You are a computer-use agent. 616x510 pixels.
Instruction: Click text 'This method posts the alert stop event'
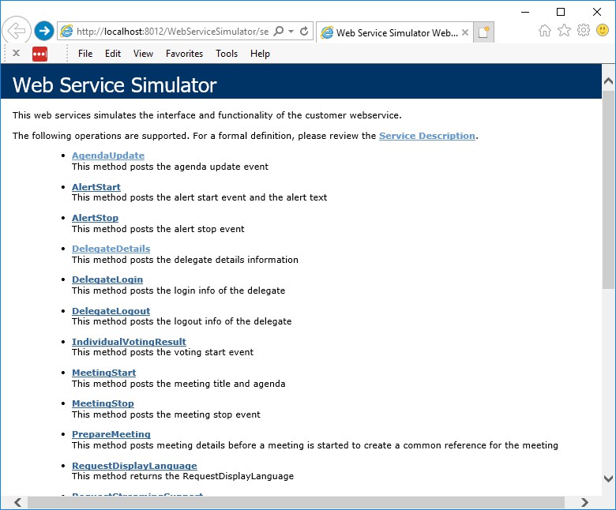[x=158, y=229]
